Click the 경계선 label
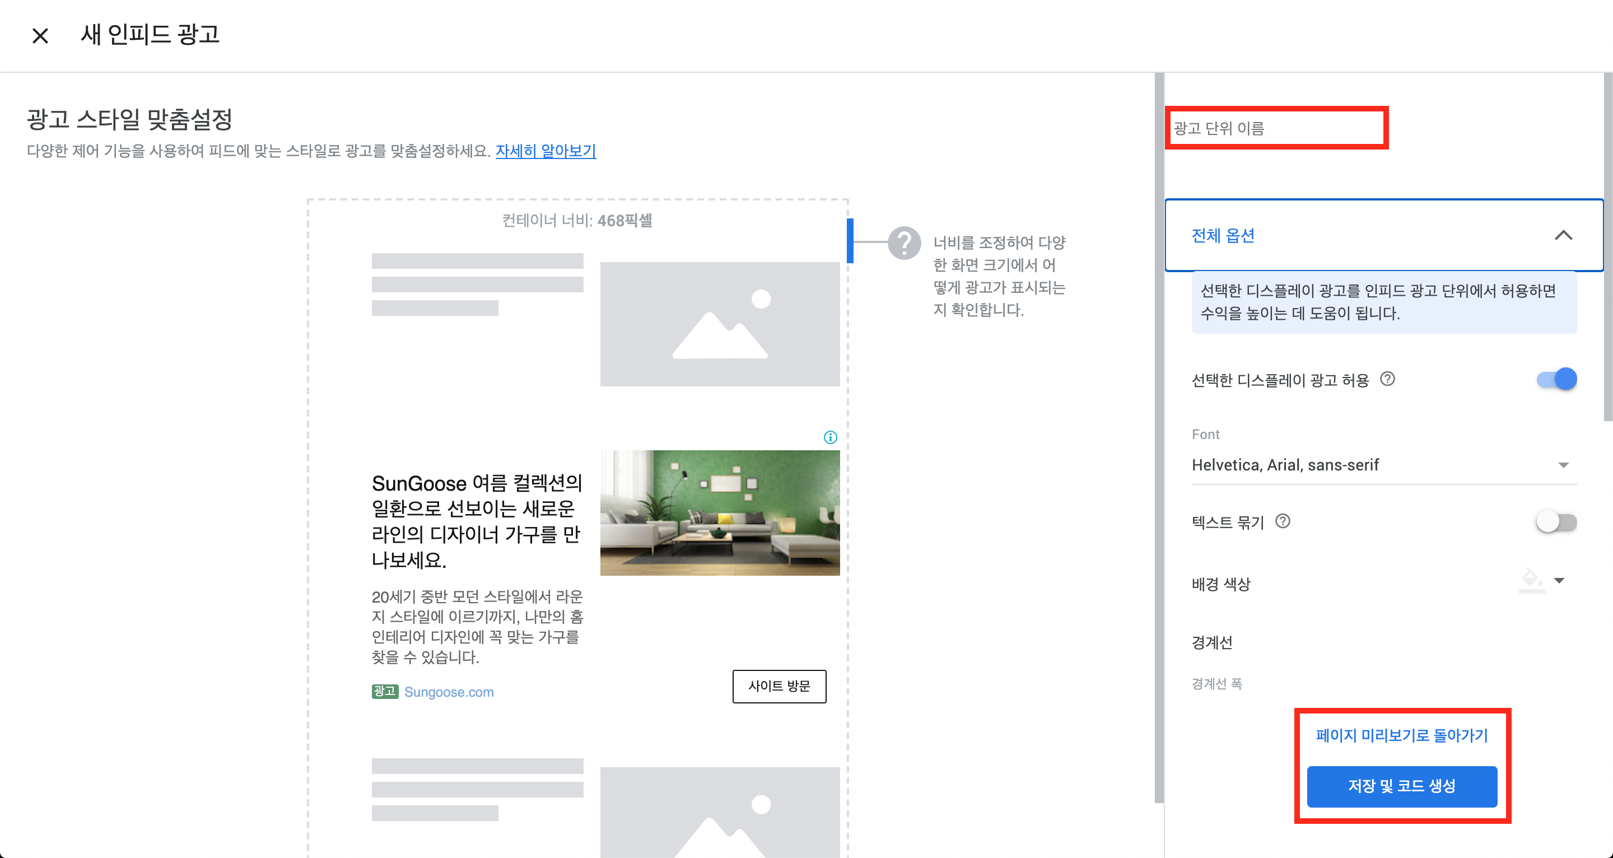This screenshot has width=1613, height=858. 1211,642
